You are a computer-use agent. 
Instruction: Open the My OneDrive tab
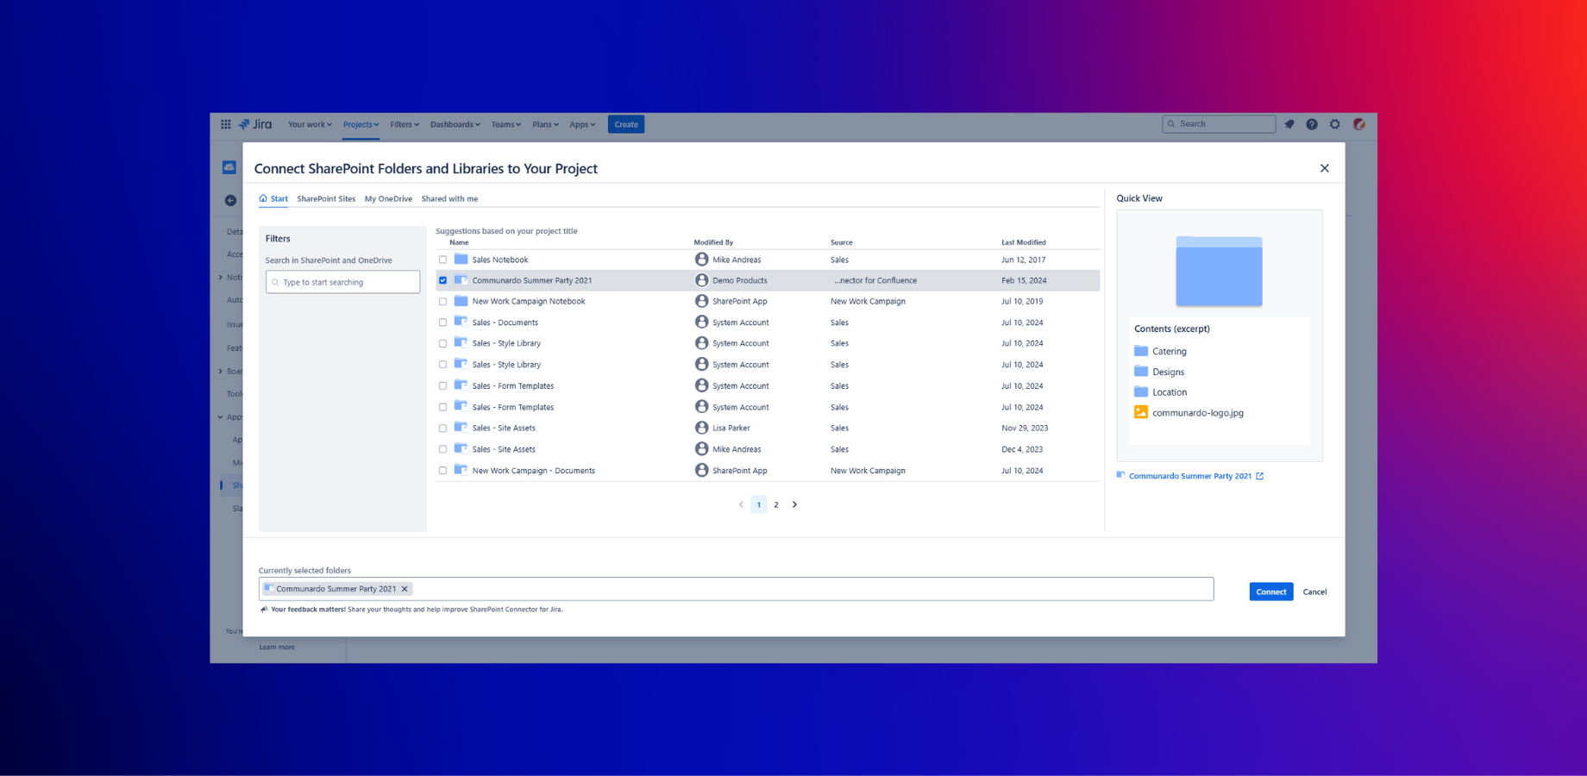(388, 199)
